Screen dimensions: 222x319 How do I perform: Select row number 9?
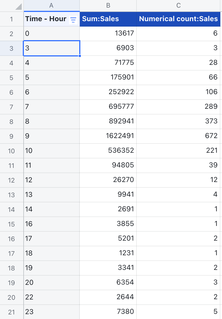pos(12,136)
